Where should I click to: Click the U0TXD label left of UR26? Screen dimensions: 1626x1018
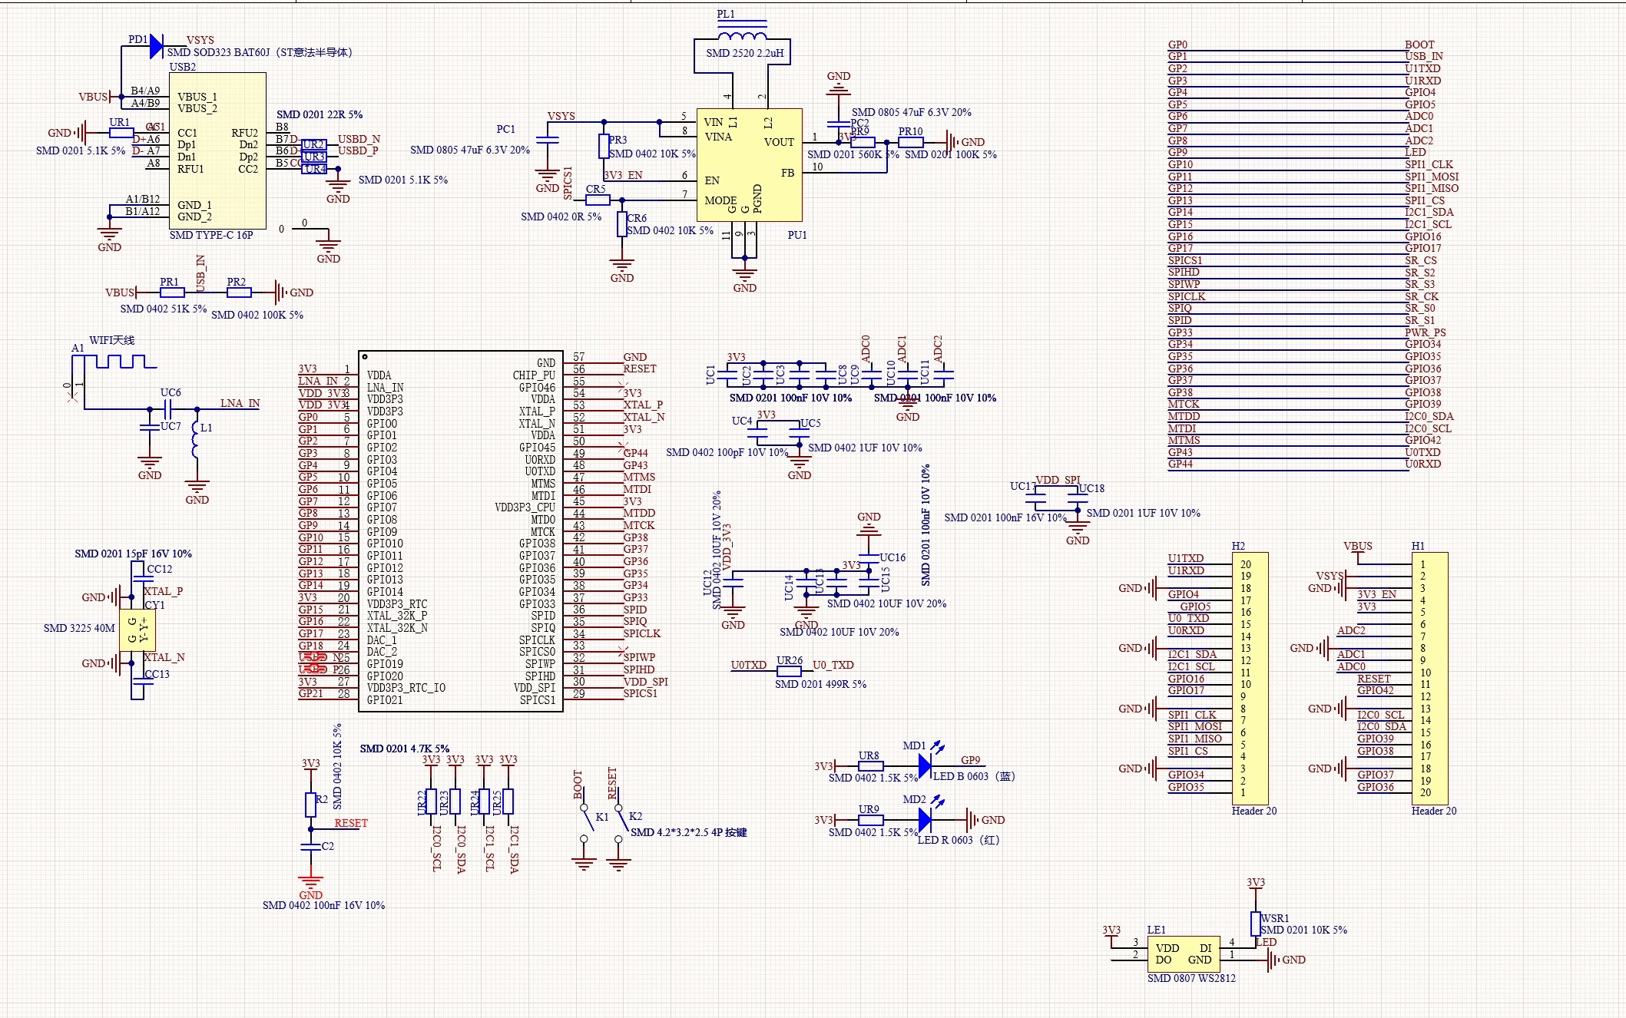click(x=749, y=665)
